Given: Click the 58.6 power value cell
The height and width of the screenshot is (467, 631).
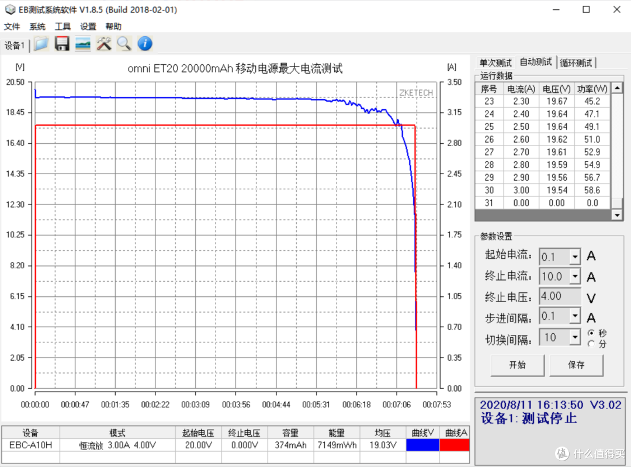Looking at the screenshot, I should 592,190.
